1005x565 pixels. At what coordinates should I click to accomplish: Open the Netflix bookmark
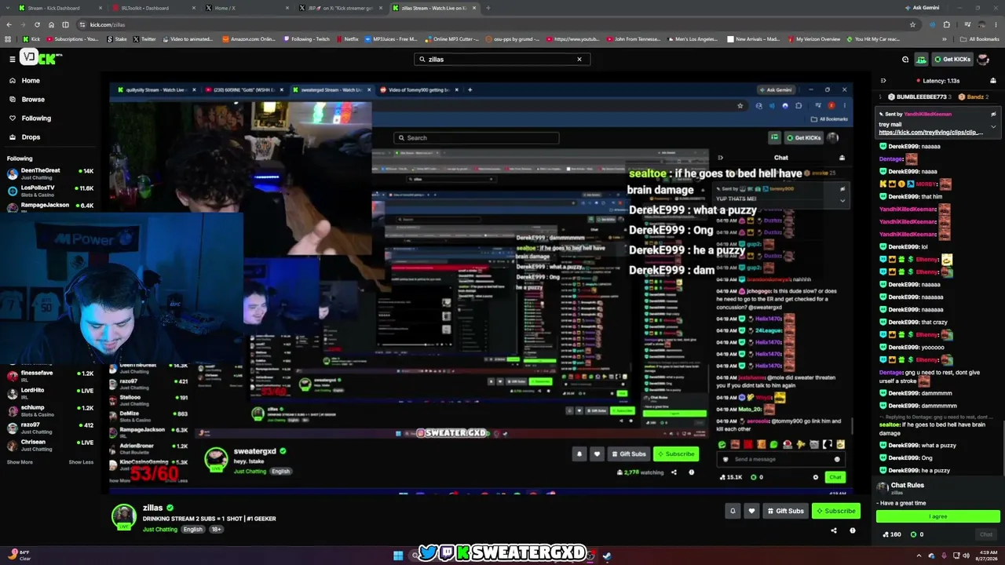(347, 38)
